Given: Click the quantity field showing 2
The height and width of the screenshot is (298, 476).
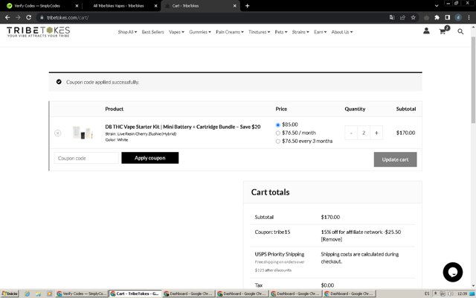Looking at the screenshot, I should (x=364, y=133).
